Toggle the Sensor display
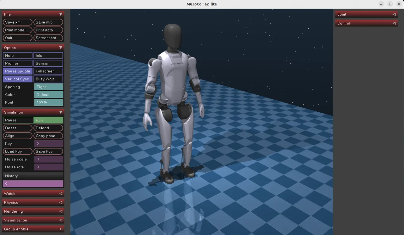The image size is (404, 235). (48, 63)
